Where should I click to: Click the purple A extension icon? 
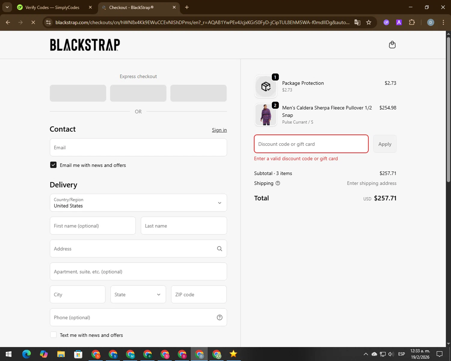tap(399, 22)
